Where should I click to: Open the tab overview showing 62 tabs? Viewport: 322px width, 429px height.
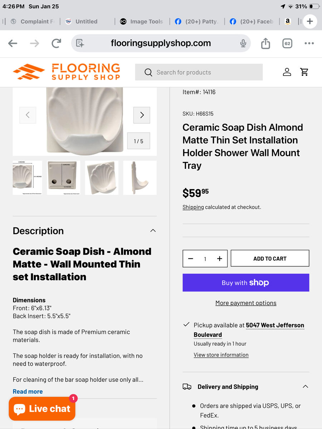[x=287, y=44]
